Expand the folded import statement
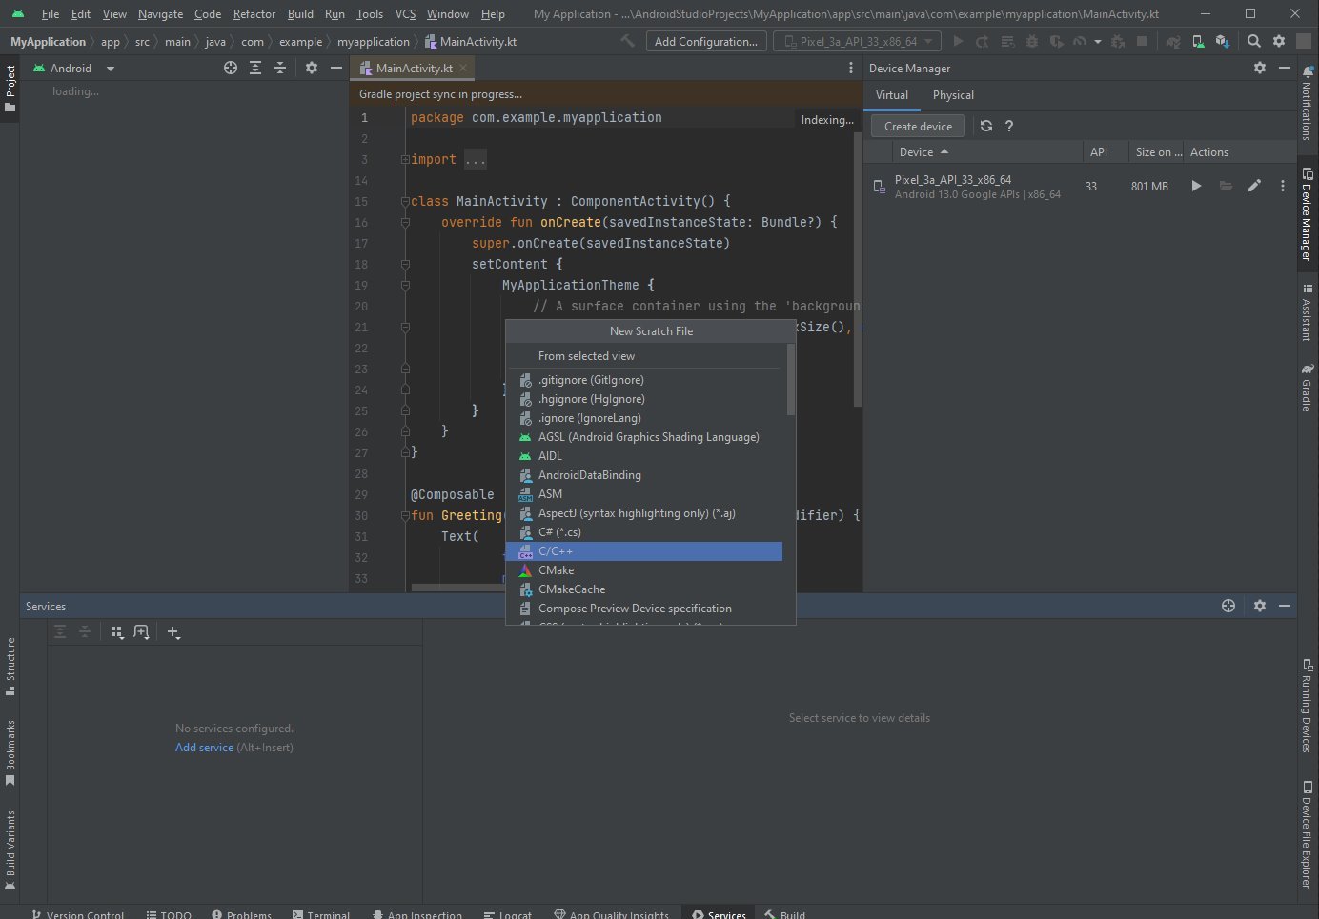This screenshot has width=1319, height=919. coord(476,160)
